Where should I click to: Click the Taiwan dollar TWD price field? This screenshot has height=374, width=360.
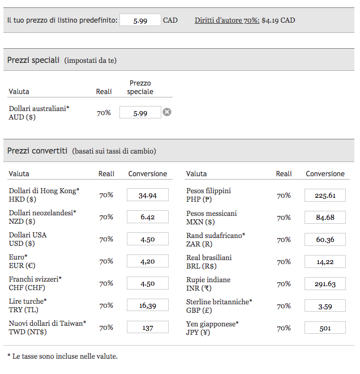tap(148, 328)
